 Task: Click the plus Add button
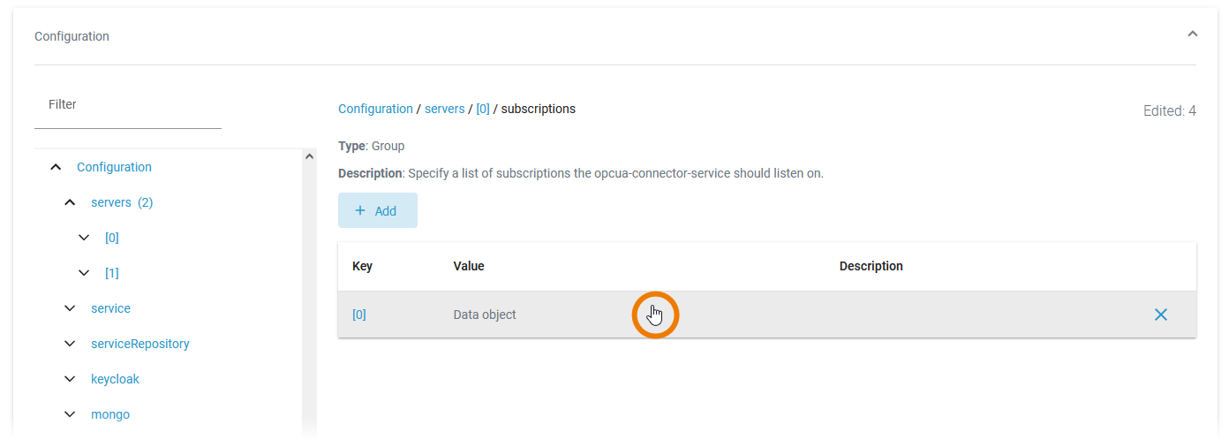(377, 210)
